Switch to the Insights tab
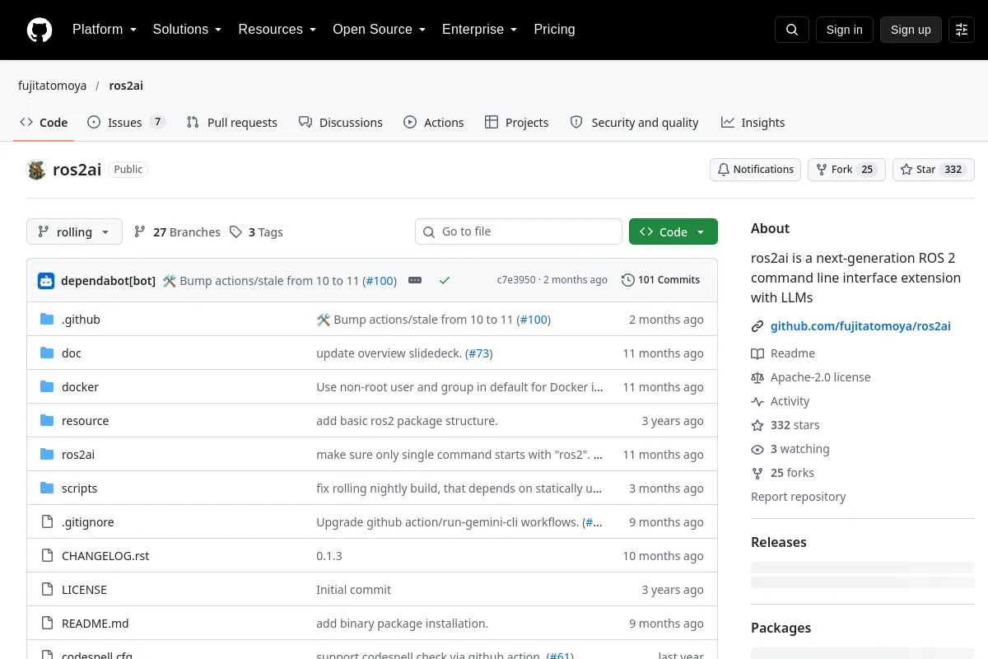Image resolution: width=988 pixels, height=659 pixels. 753,122
